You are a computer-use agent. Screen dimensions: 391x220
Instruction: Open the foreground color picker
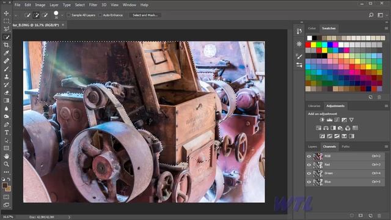pos(4,185)
